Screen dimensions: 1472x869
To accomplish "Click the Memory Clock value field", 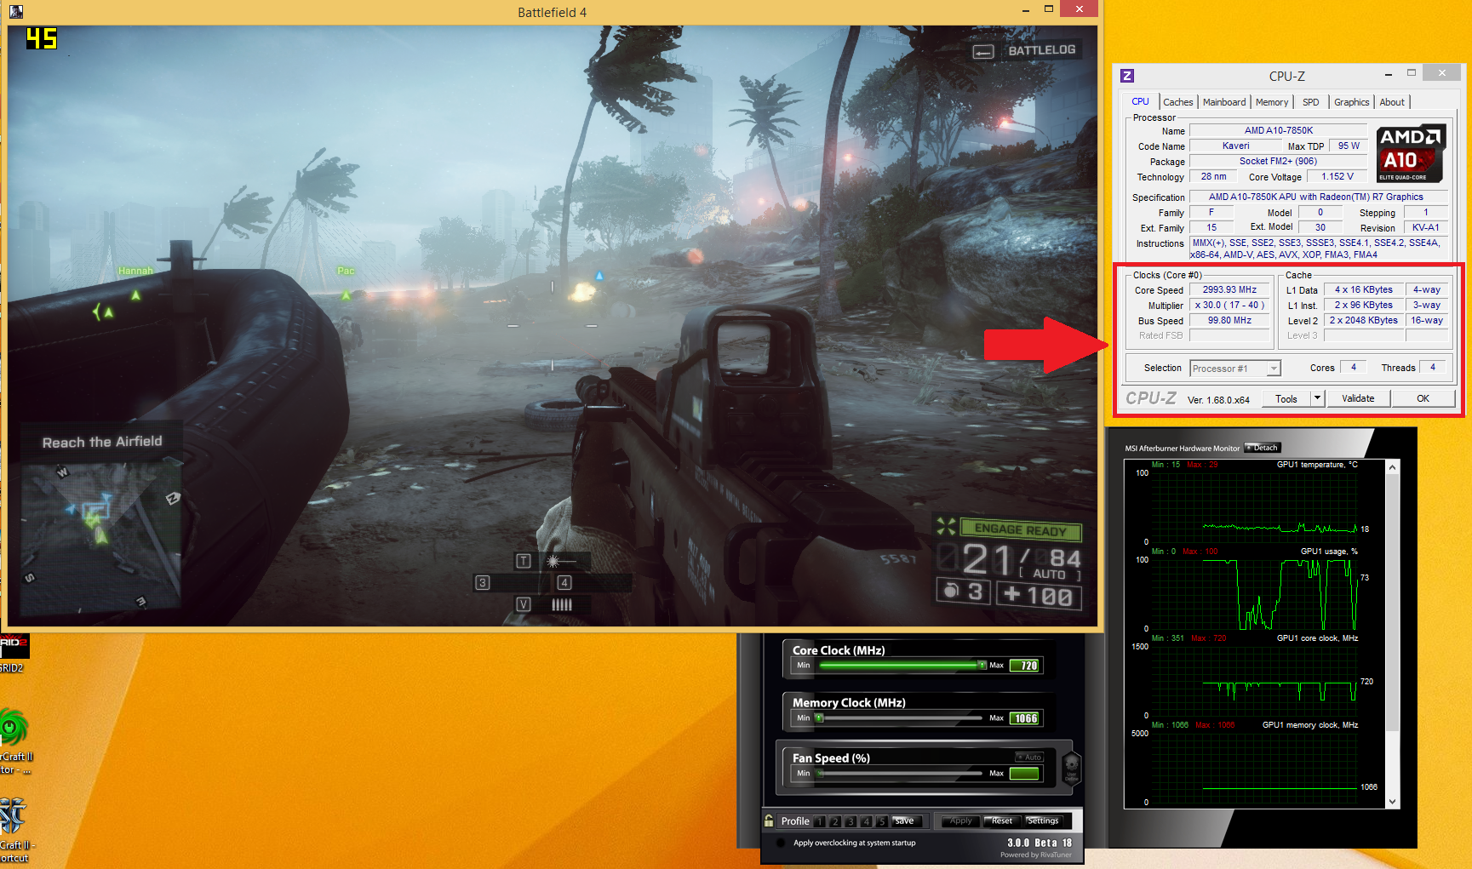I will [x=1025, y=718].
